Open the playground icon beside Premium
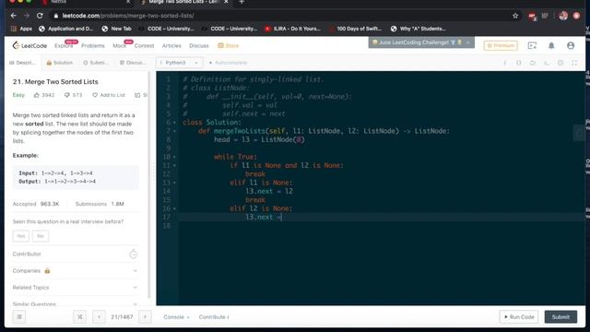The width and height of the screenshot is (590, 332). click(532, 45)
